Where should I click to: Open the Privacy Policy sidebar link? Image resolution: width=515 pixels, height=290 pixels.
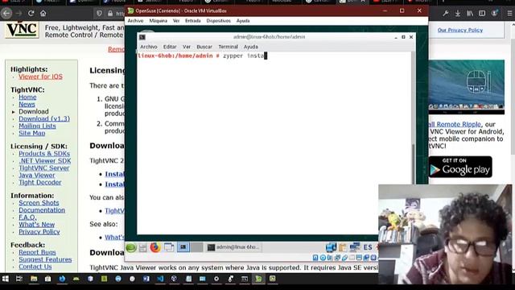point(39,232)
